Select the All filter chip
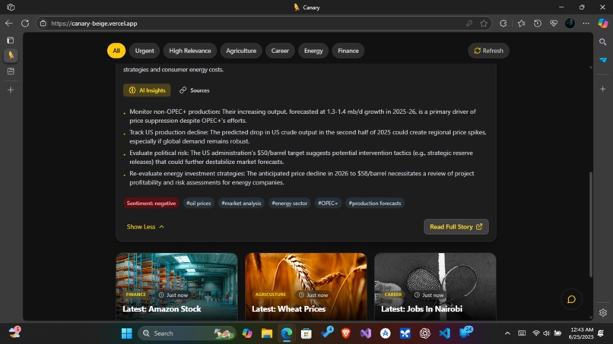Viewport: 613px width, 344px height. tap(116, 51)
